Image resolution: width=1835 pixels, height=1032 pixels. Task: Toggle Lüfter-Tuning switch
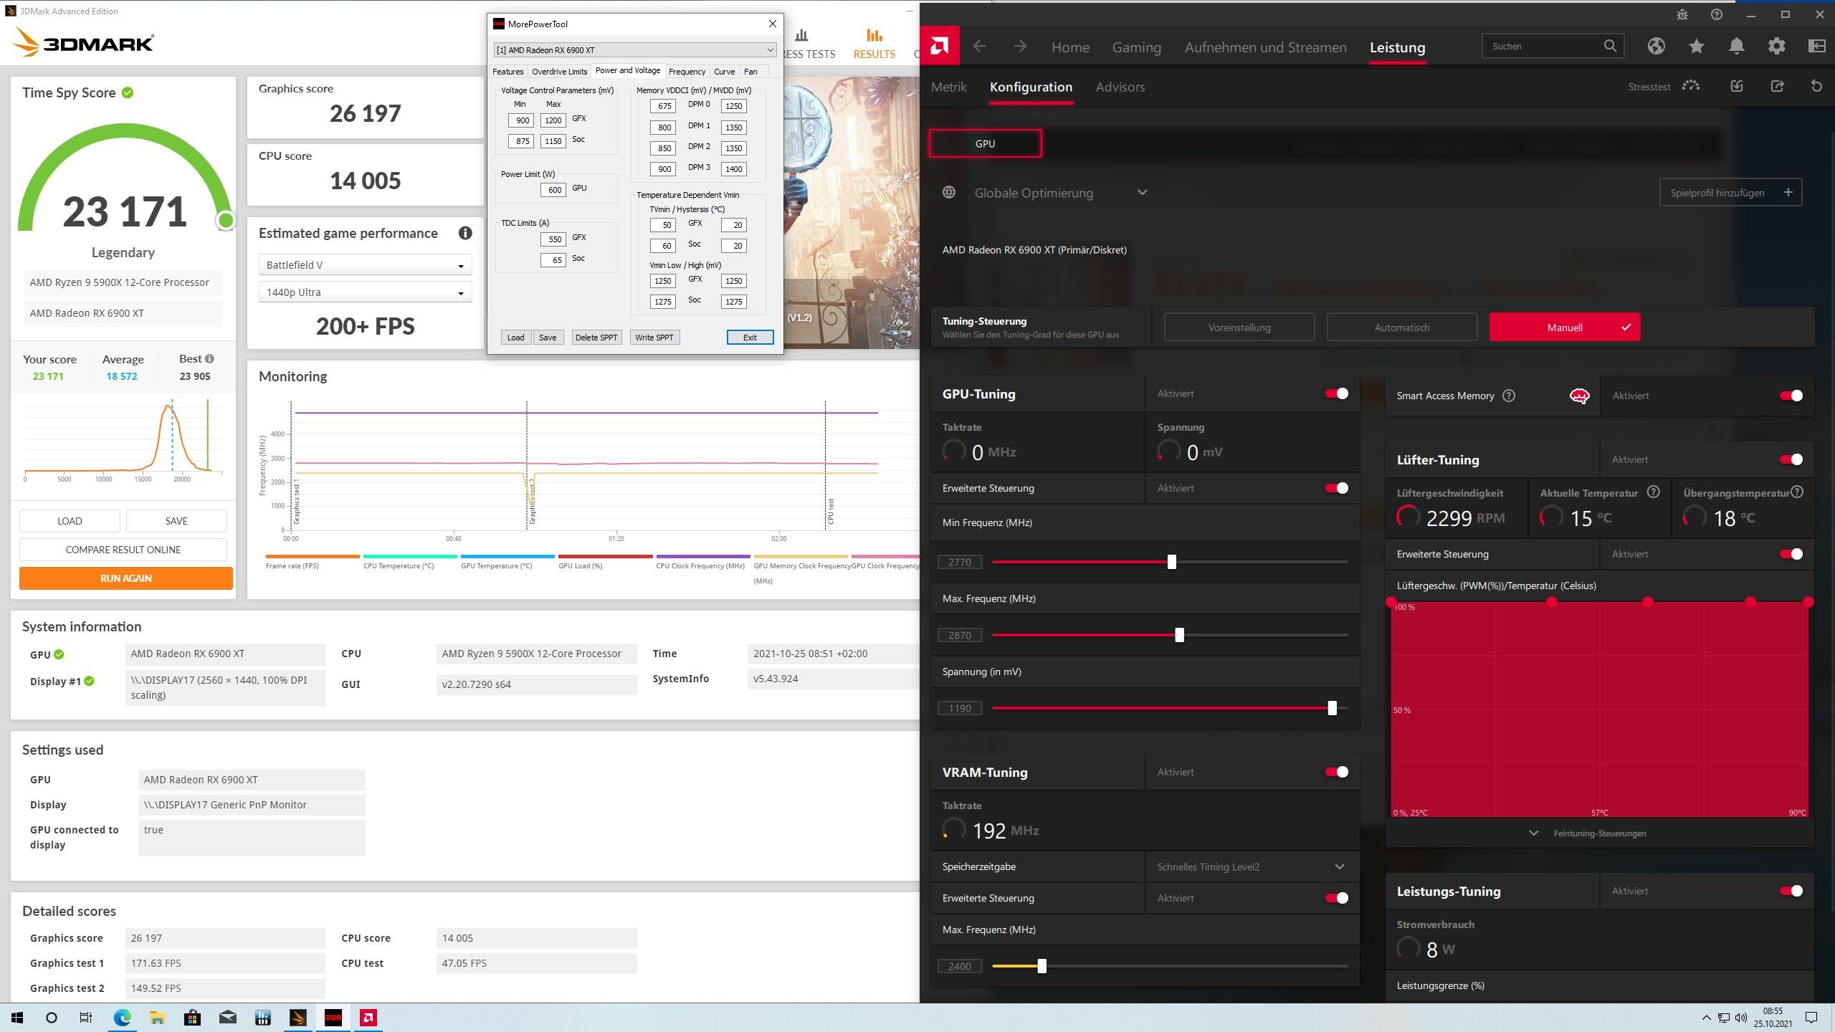click(1791, 459)
